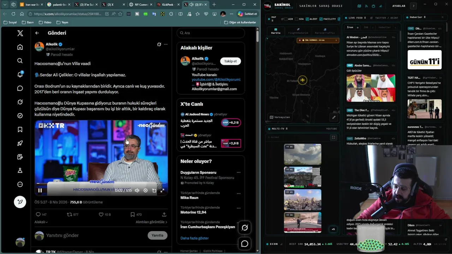The width and height of the screenshot is (452, 254).
Task: Switch to MarineTraffic tab
Action: pyautogui.click(x=325, y=31)
